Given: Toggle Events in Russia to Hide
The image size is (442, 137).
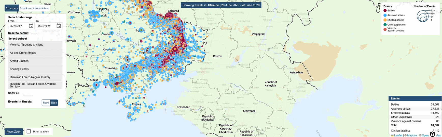Looking at the screenshot, I should [x=54, y=103].
